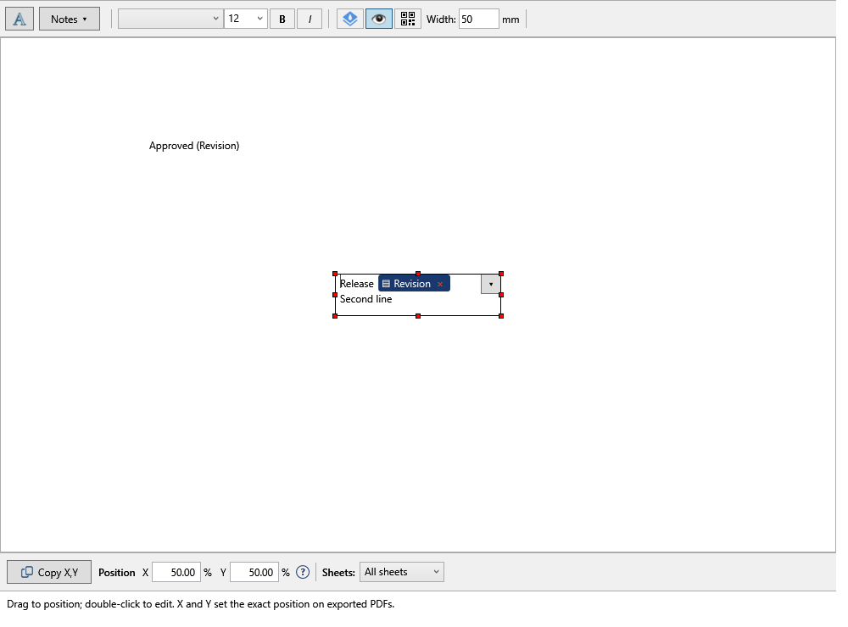The image size is (848, 627).
Task: Click the bottom-right red handle of text box
Action: coord(501,316)
